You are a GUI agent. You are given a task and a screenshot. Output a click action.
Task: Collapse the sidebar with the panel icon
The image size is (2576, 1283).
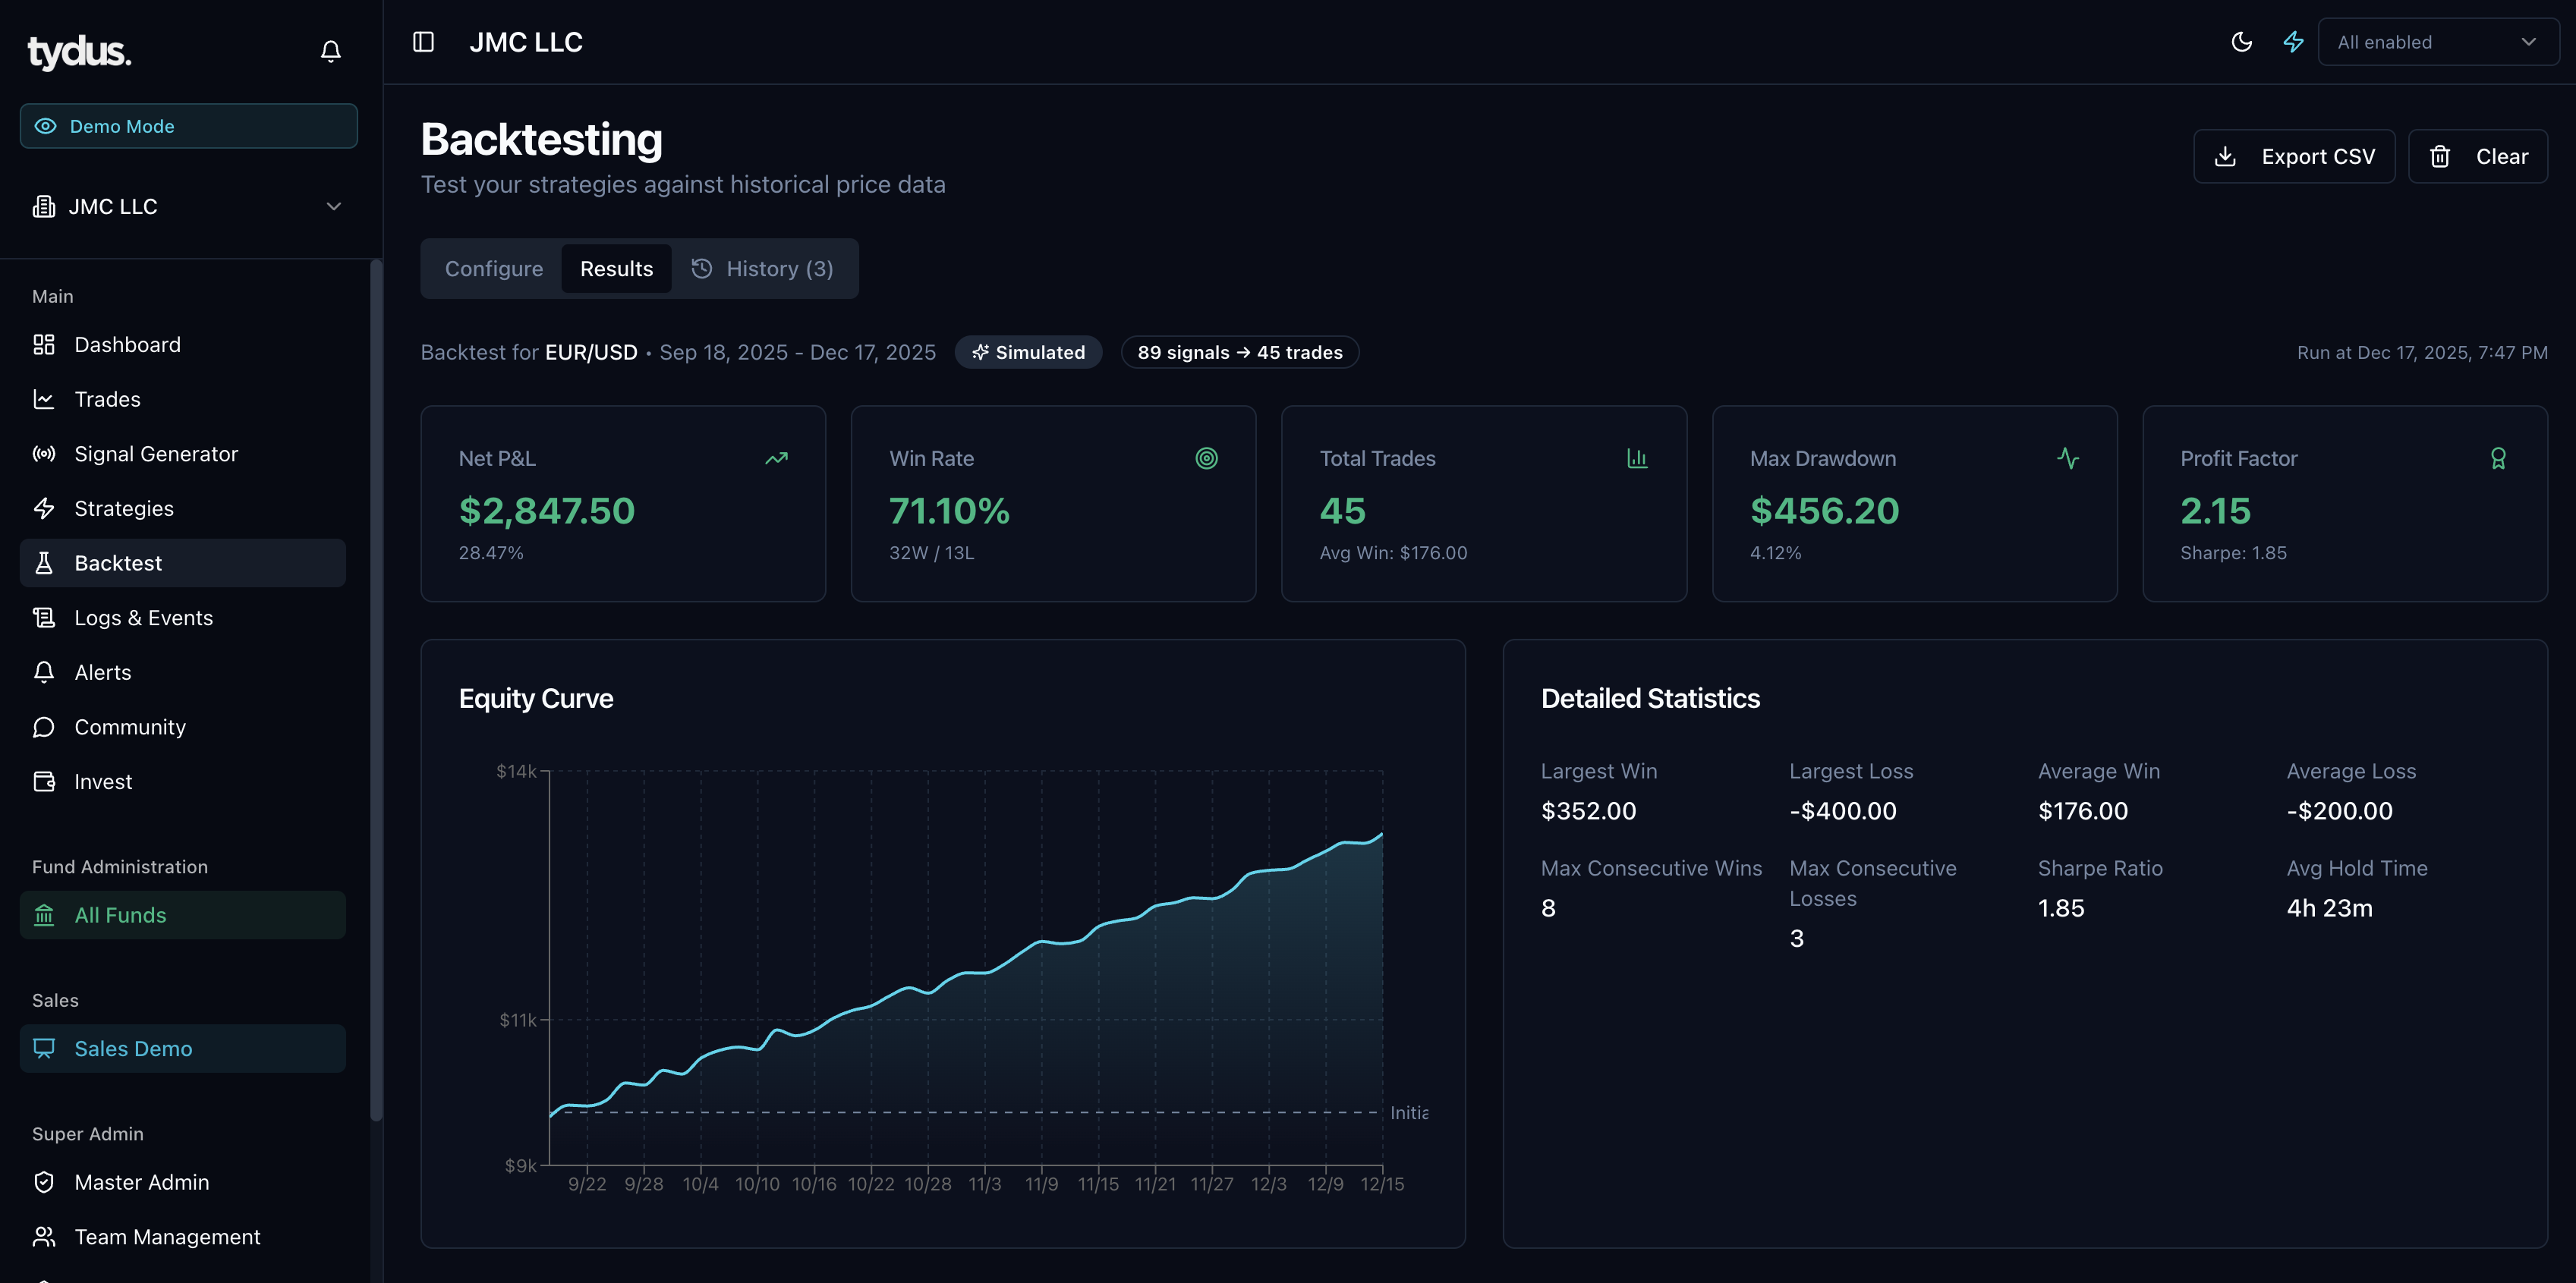424,41
